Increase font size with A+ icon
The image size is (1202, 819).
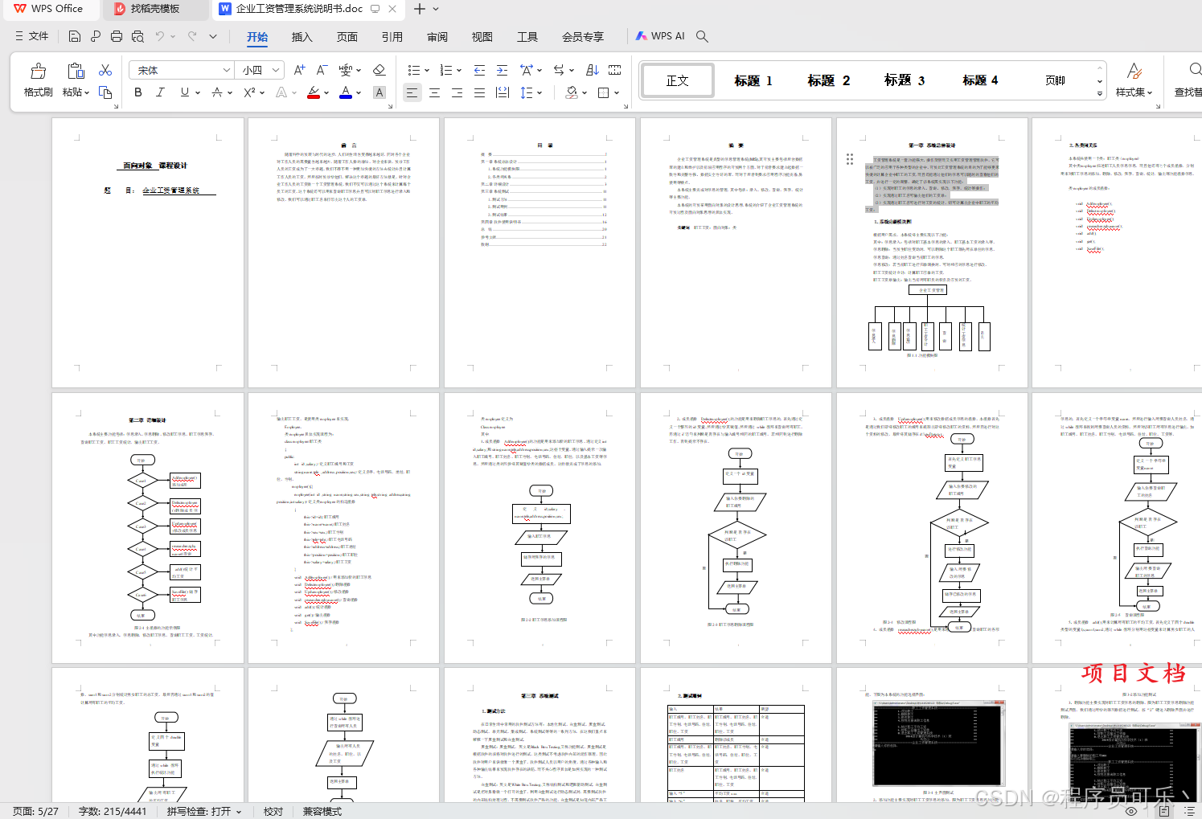(299, 70)
